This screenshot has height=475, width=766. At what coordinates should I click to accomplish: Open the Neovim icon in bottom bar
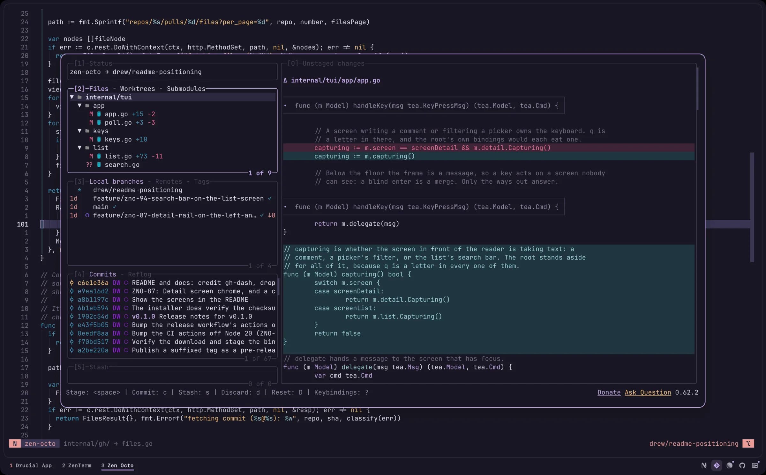pyautogui.click(x=704, y=465)
